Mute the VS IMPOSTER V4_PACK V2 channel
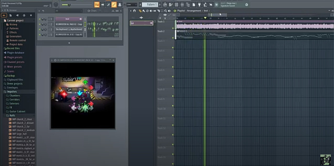This screenshot has width=334, height=166. pos(39,24)
